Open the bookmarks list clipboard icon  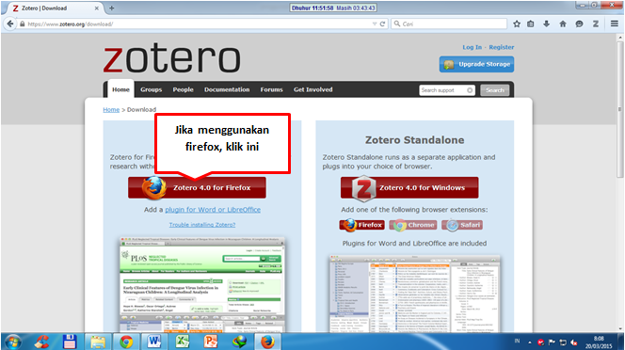[531, 24]
